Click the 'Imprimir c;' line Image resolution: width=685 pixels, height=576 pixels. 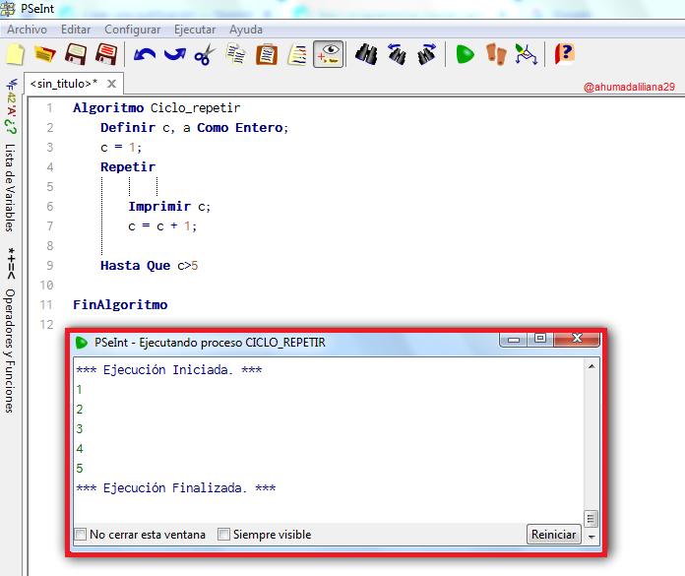click(x=169, y=206)
